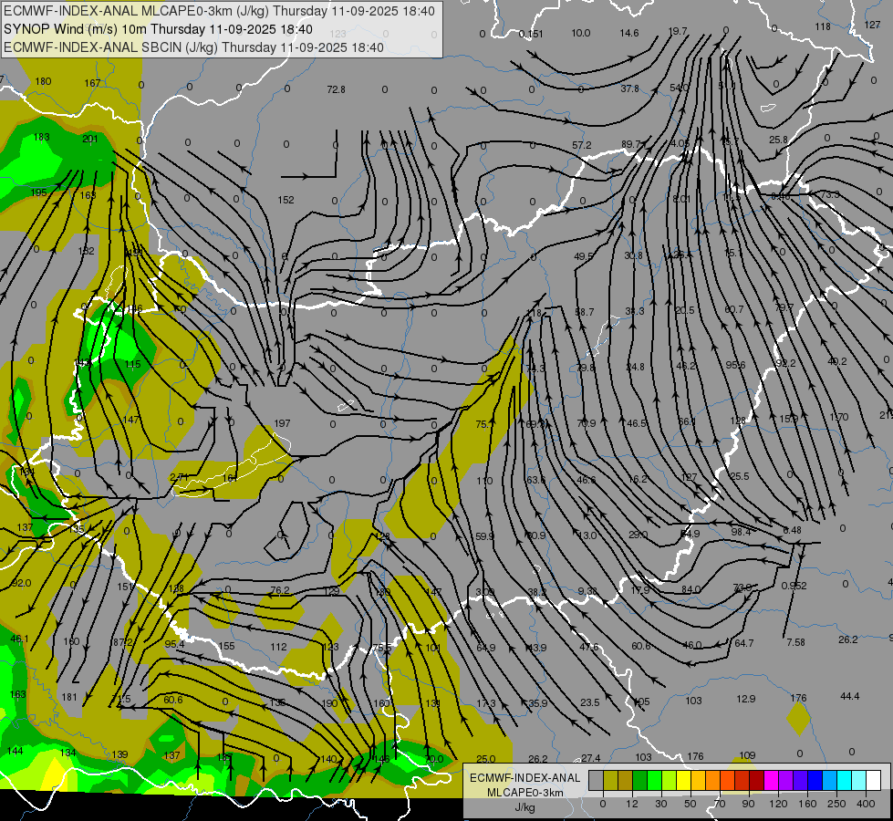The height and width of the screenshot is (821, 893).
Task: Click the J/kg unit label in legend
Action: click(524, 807)
